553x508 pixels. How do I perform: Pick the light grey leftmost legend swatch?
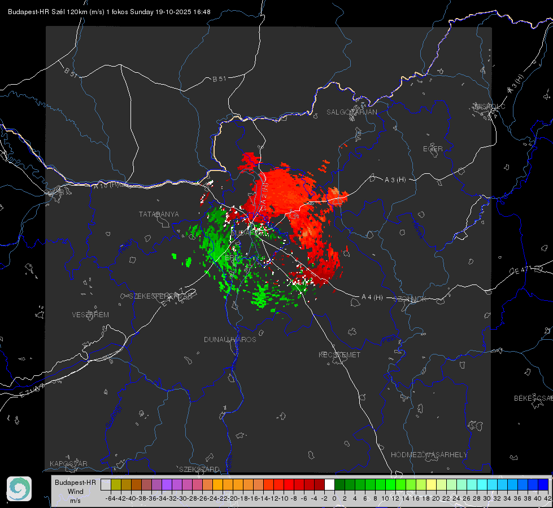tap(106, 485)
